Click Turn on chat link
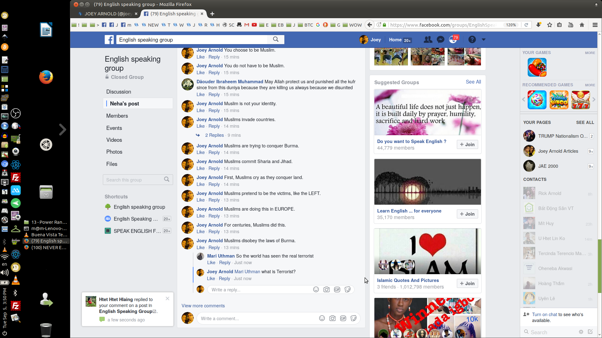 pyautogui.click(x=544, y=315)
